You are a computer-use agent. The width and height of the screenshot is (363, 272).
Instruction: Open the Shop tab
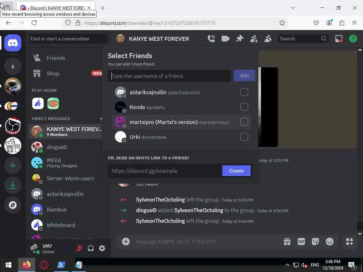click(65, 74)
